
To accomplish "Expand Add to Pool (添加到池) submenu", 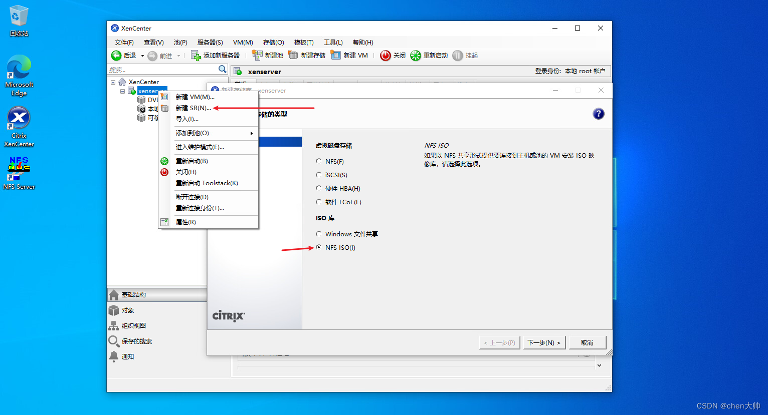I will 208,133.
